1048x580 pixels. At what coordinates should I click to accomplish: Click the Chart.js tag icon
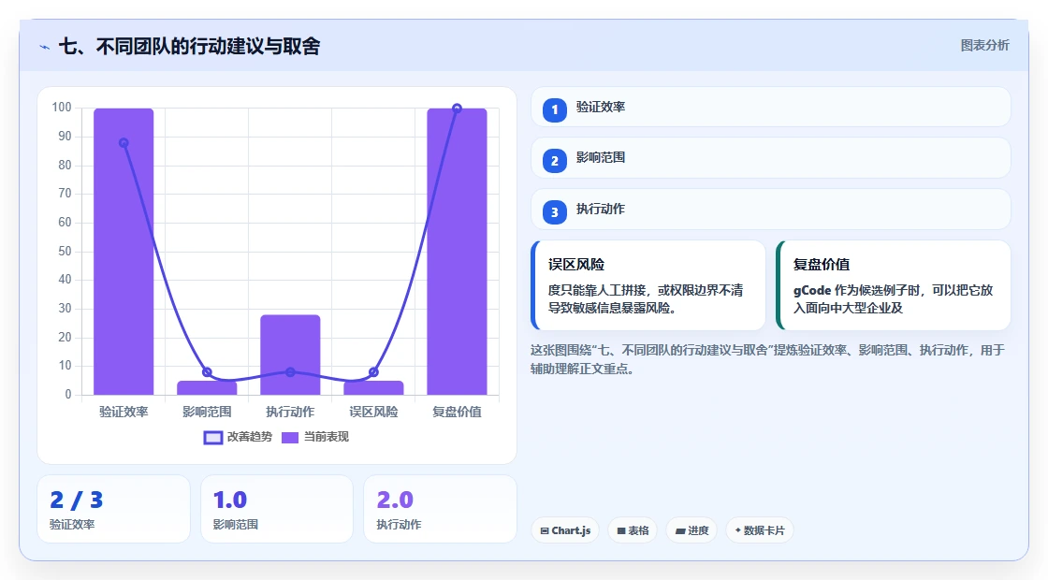point(545,530)
